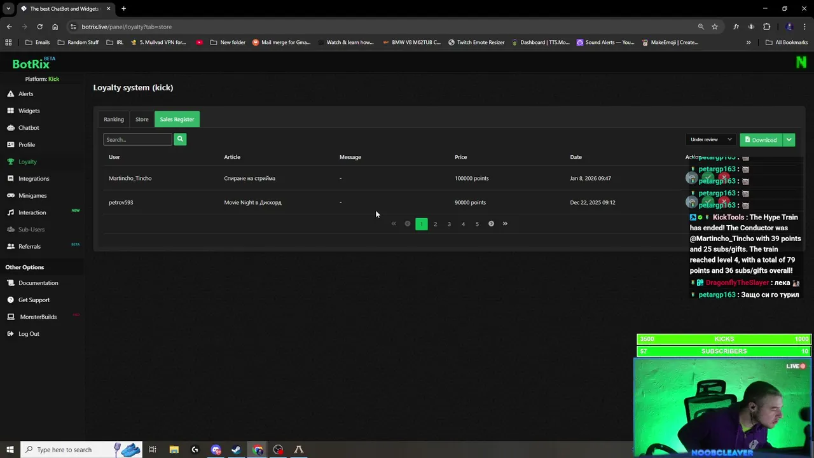Click the browser address bar

(x=382, y=27)
